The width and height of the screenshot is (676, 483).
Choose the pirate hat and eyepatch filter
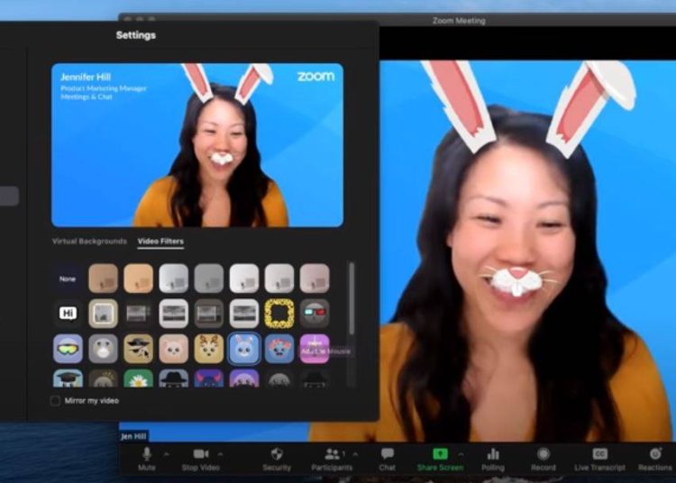(139, 348)
